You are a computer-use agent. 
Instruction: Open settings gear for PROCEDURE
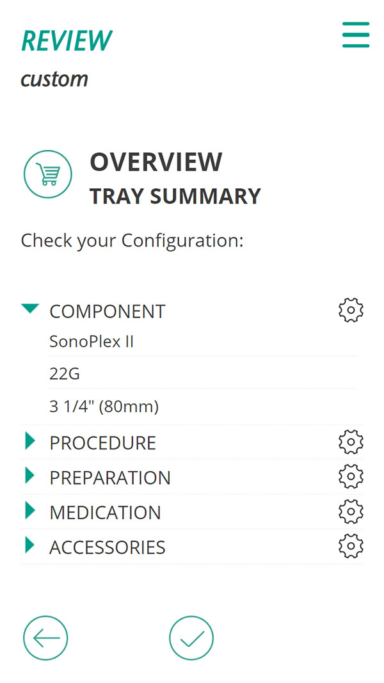[x=351, y=442]
